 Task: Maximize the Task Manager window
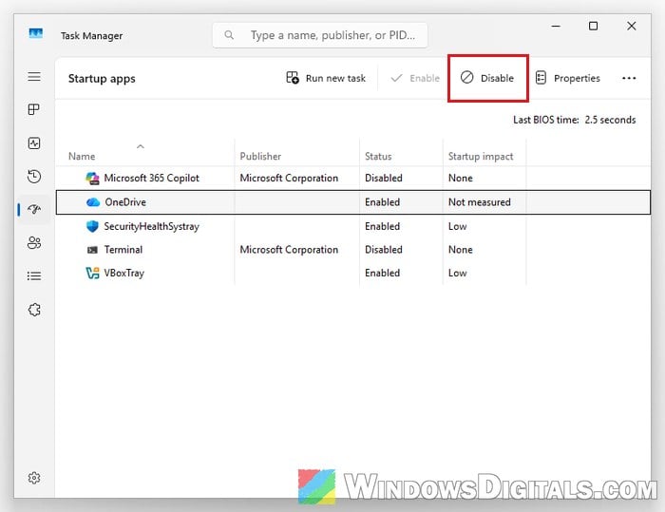point(594,27)
